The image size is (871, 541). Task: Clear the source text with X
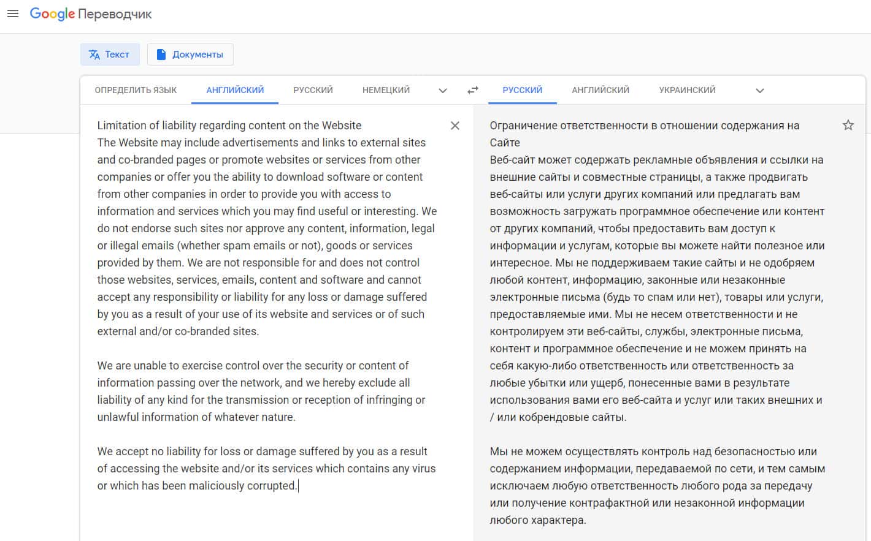coord(455,126)
